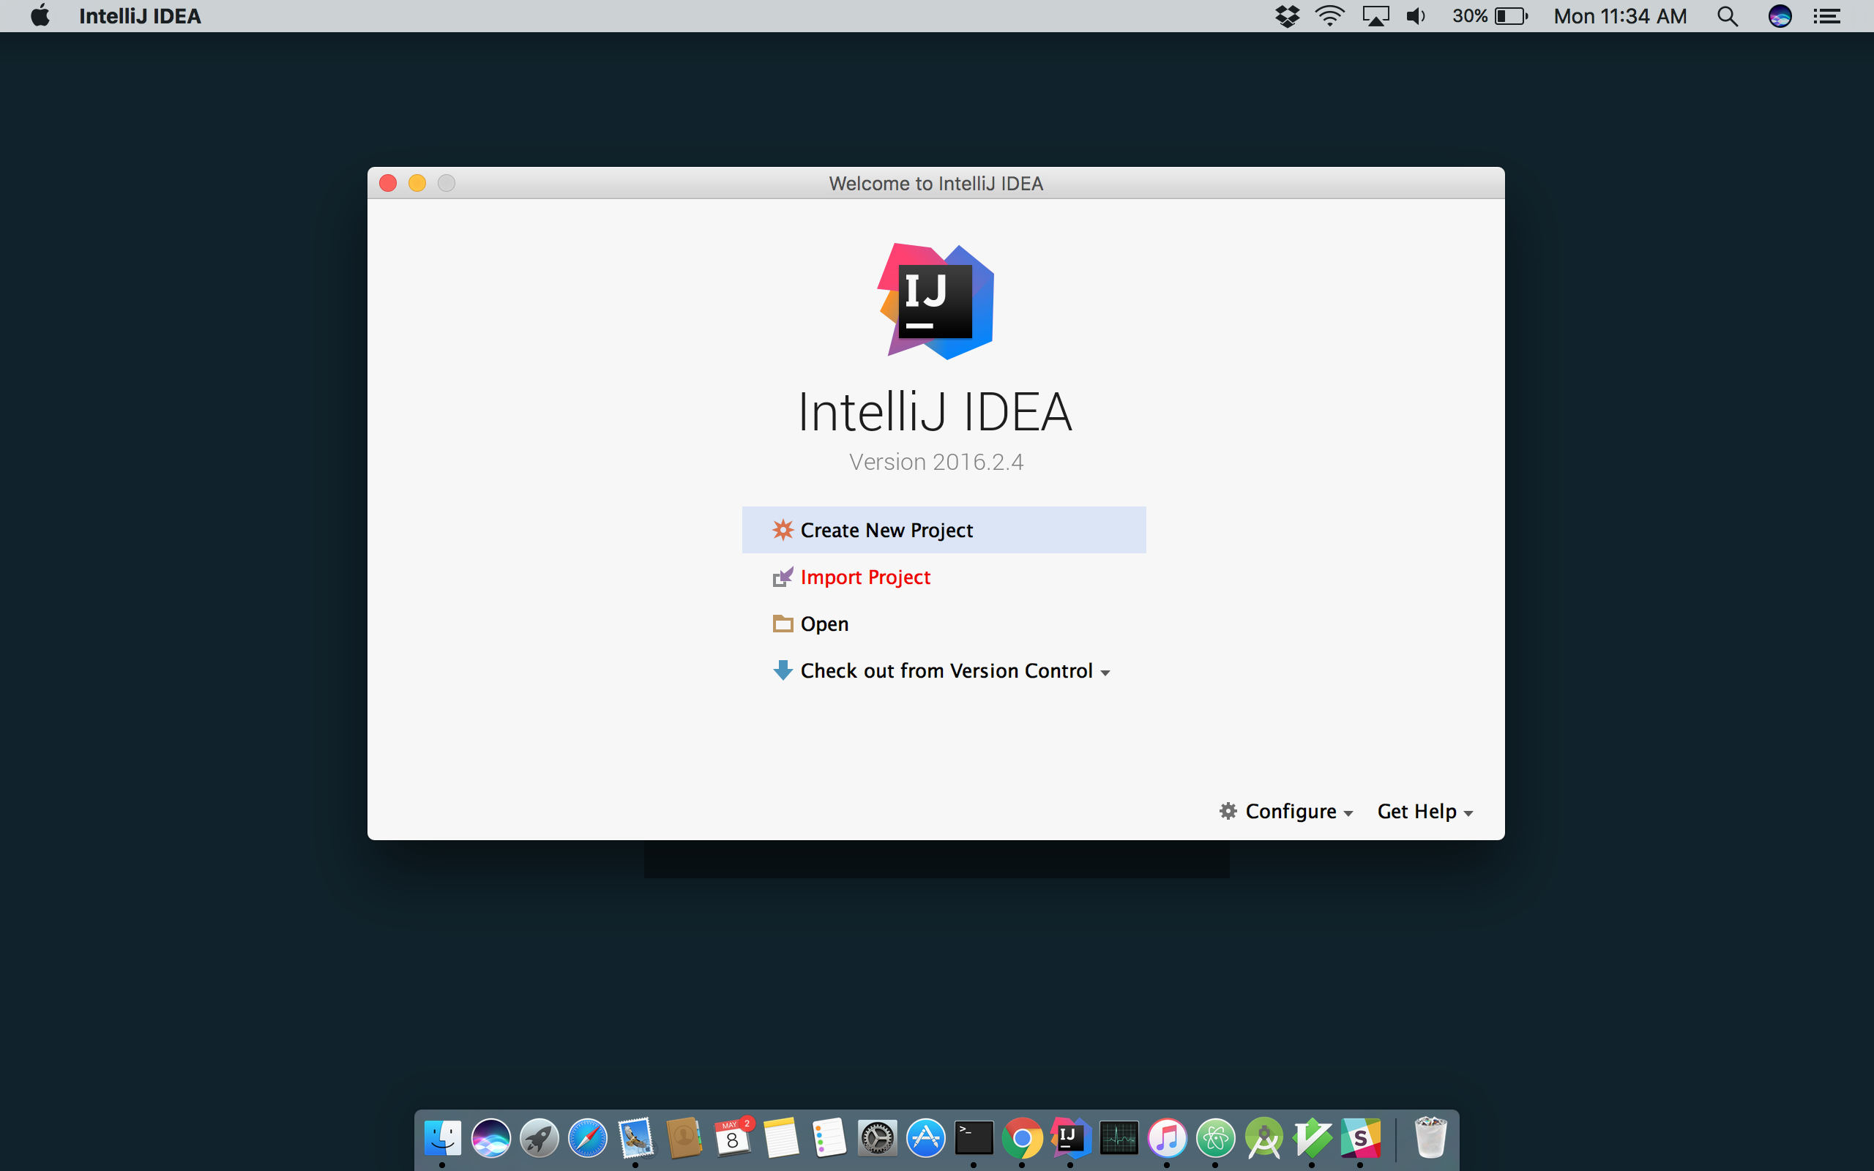Click the volume icon in the menu bar
Viewport: 1874px width, 1171px height.
pyautogui.click(x=1416, y=15)
